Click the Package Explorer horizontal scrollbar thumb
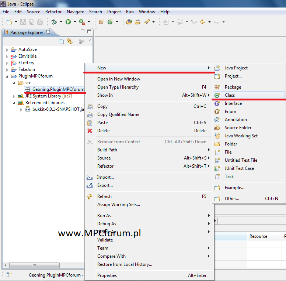The height and width of the screenshot is (281, 286). click(x=34, y=265)
